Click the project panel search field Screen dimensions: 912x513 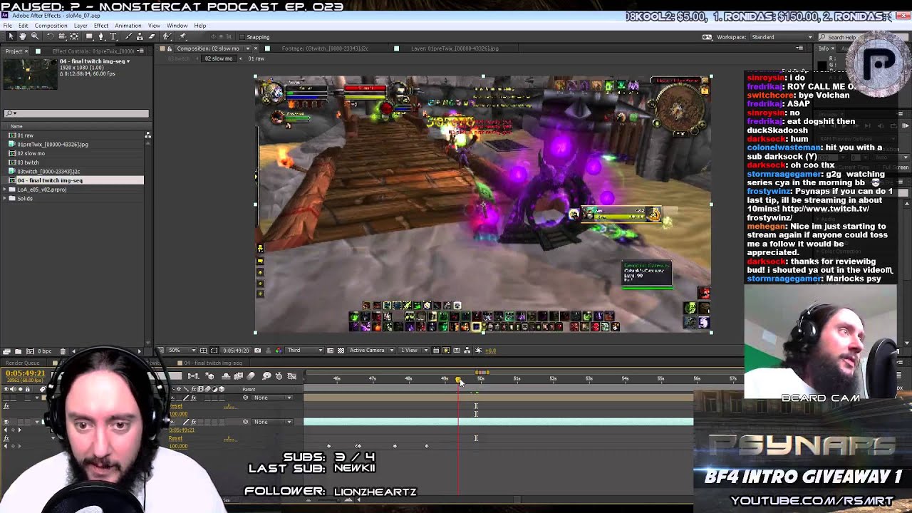76,113
